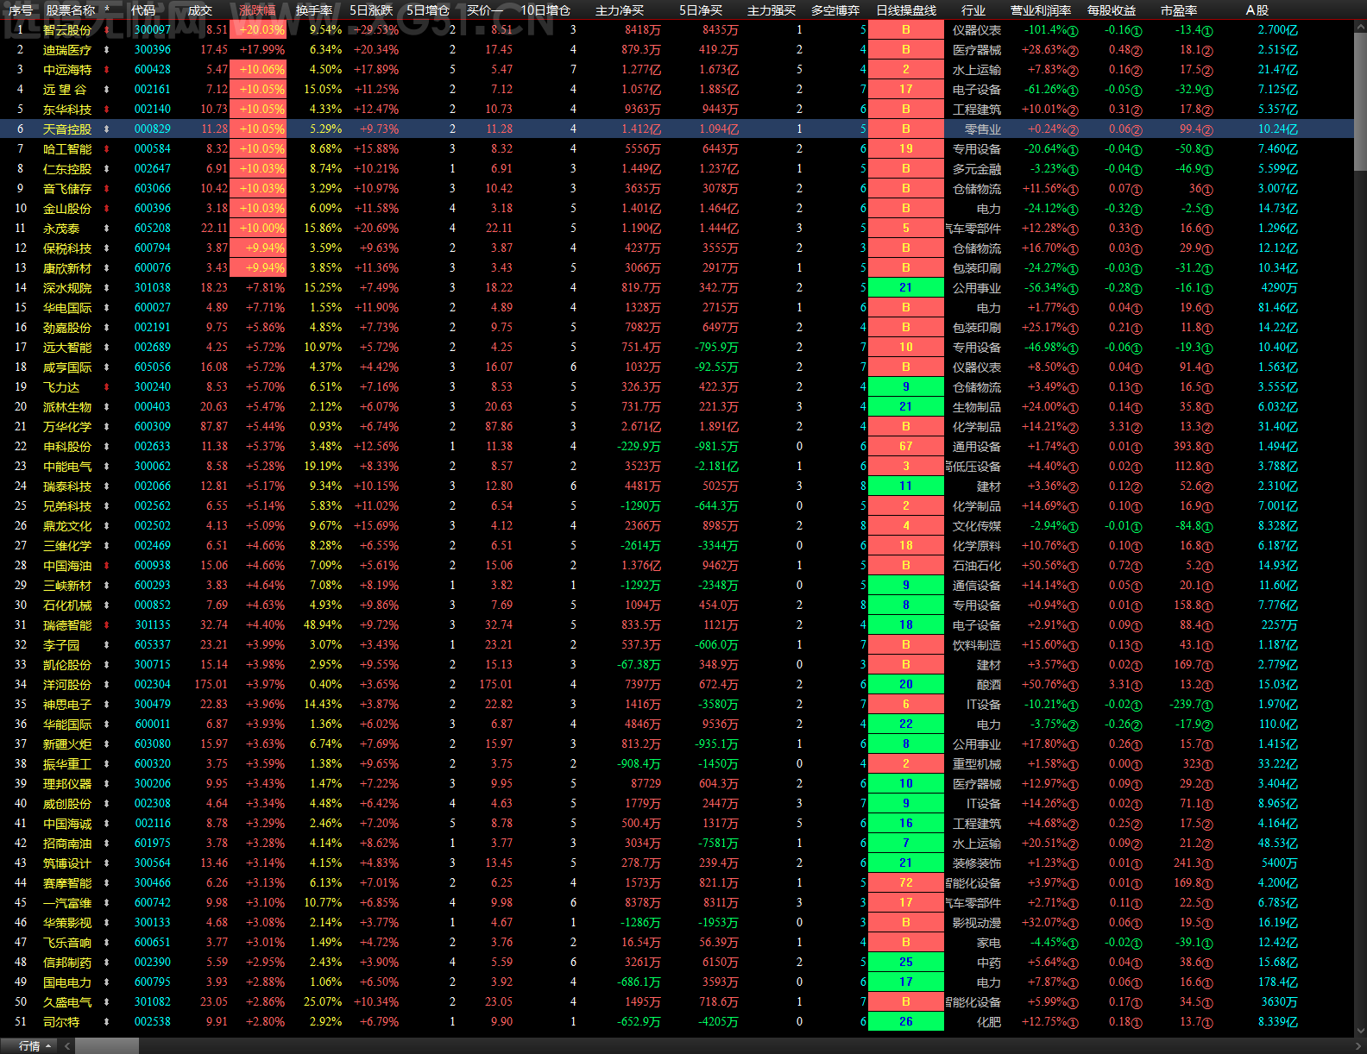Select stock name 派林生物
The height and width of the screenshot is (1054, 1367).
click(x=67, y=407)
